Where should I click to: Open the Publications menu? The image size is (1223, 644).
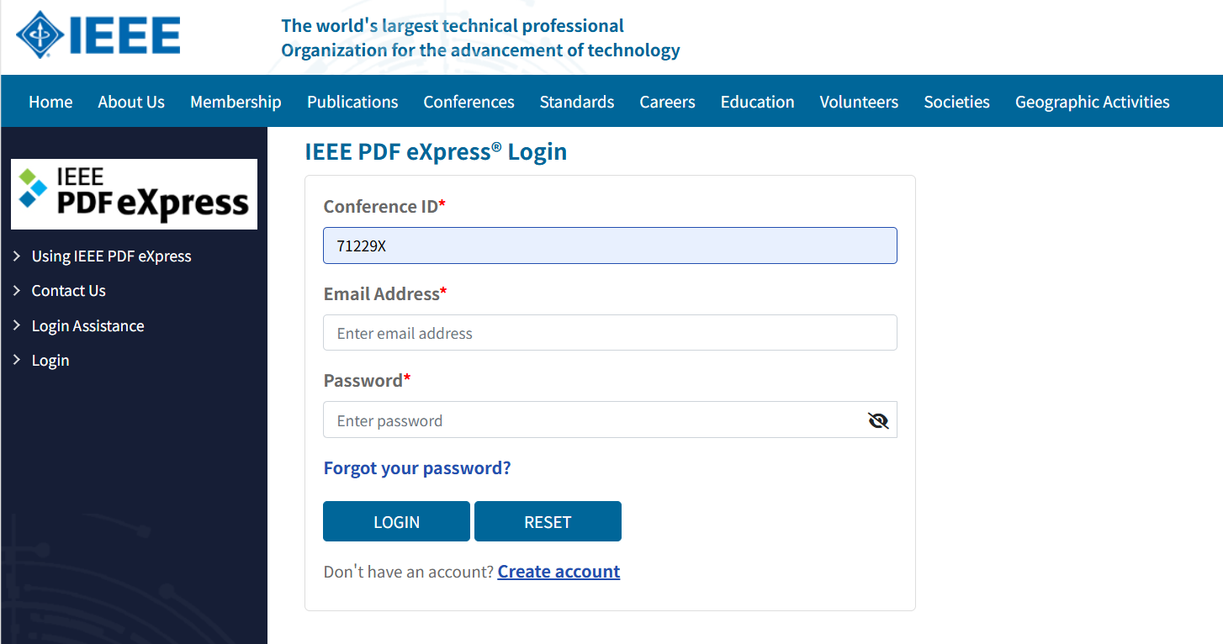point(352,102)
